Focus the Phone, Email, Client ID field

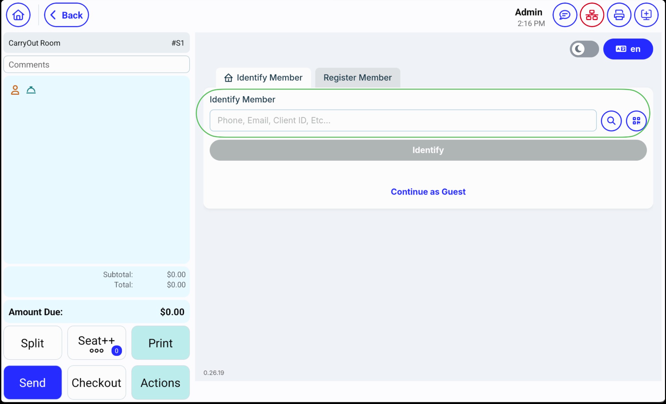[x=403, y=120]
